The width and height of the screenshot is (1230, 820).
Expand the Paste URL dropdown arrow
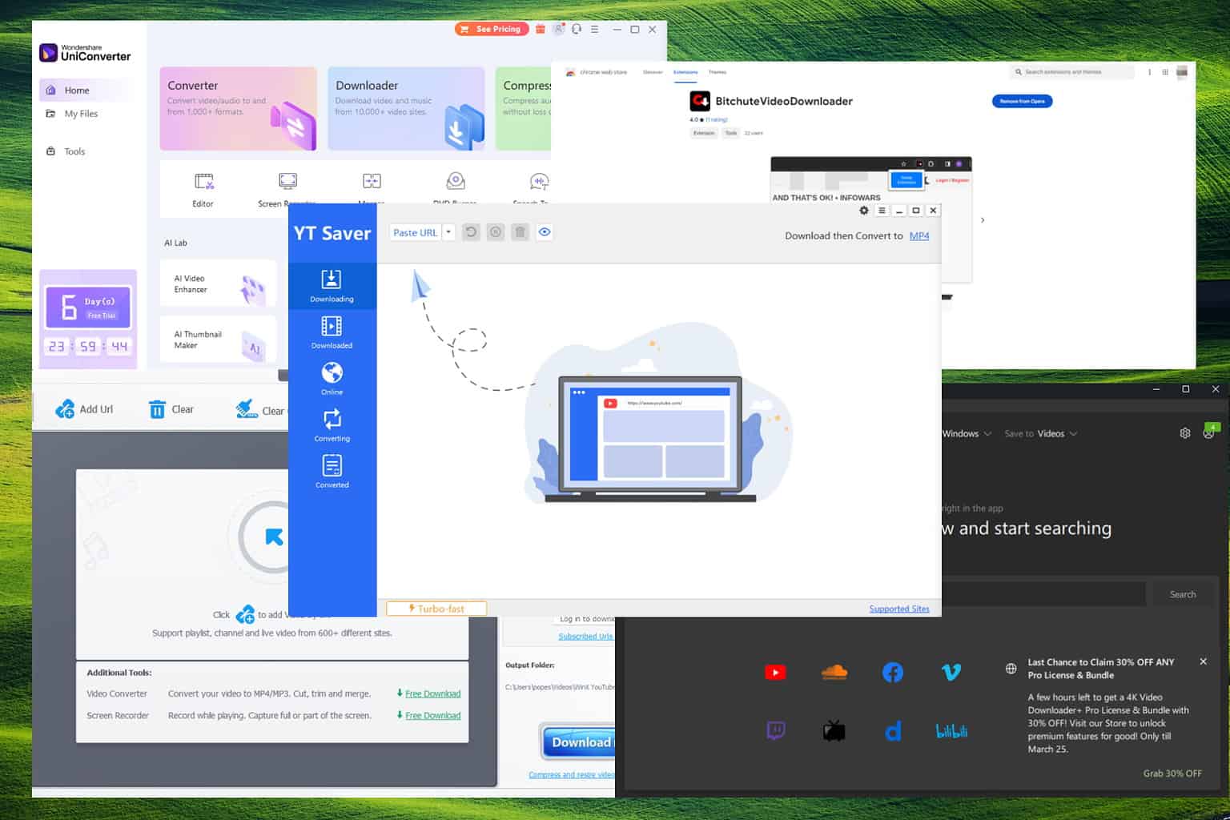(x=448, y=231)
